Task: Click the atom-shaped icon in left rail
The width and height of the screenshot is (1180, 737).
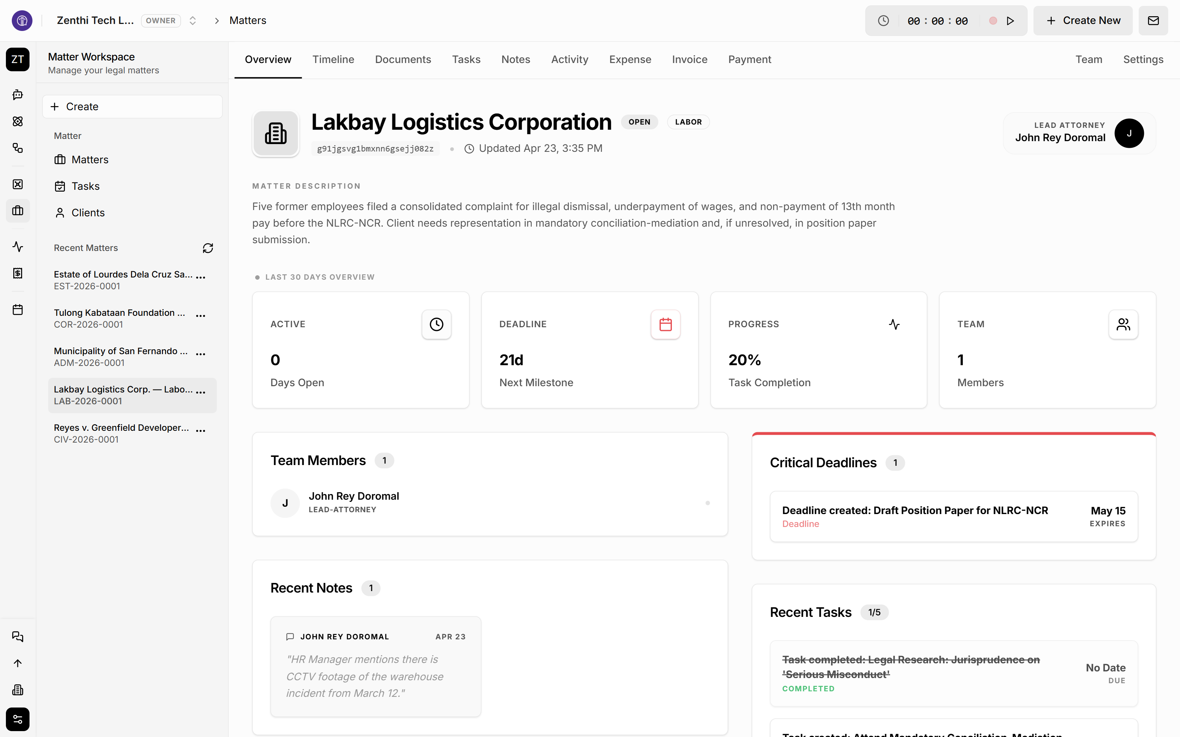Action: pyautogui.click(x=18, y=121)
